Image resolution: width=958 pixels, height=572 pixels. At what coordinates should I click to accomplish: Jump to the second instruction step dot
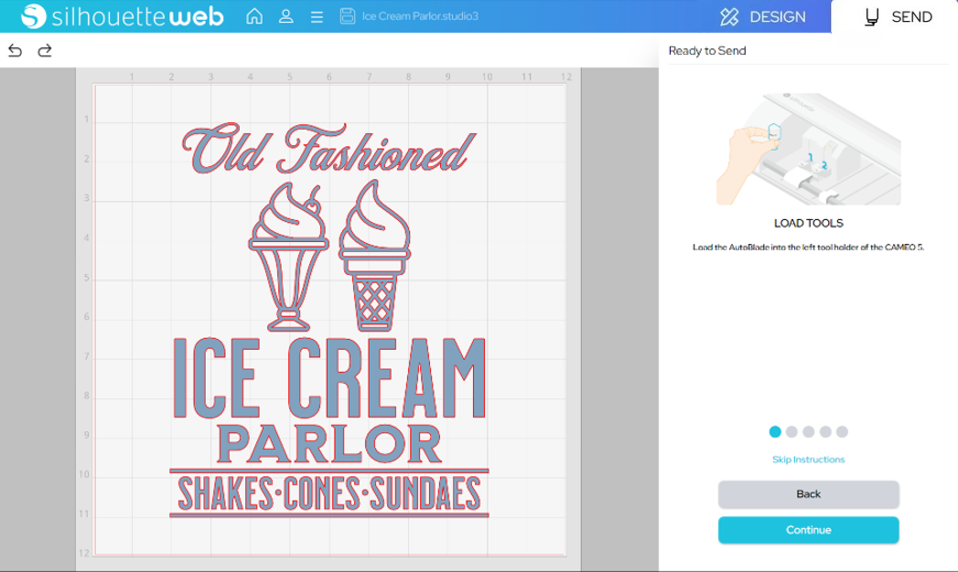point(792,432)
